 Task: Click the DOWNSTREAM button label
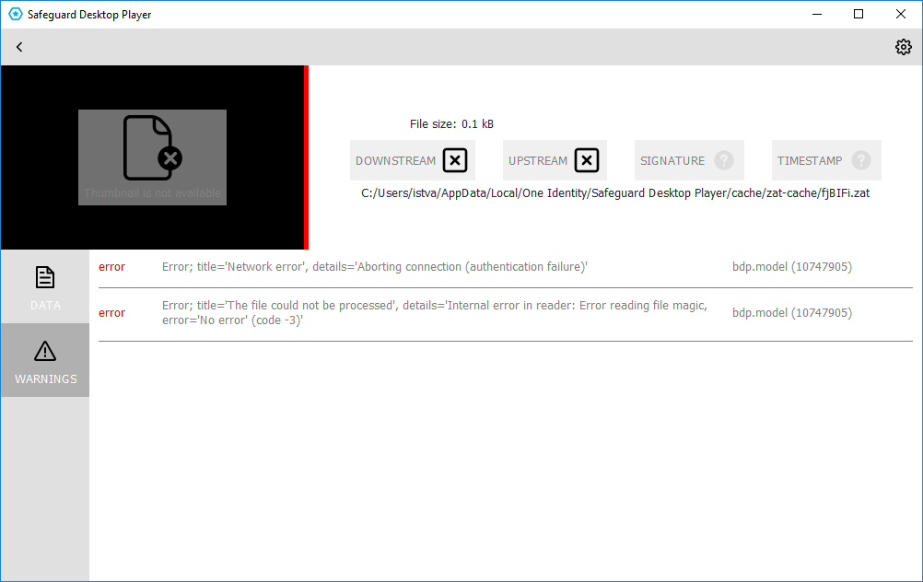pyautogui.click(x=395, y=160)
